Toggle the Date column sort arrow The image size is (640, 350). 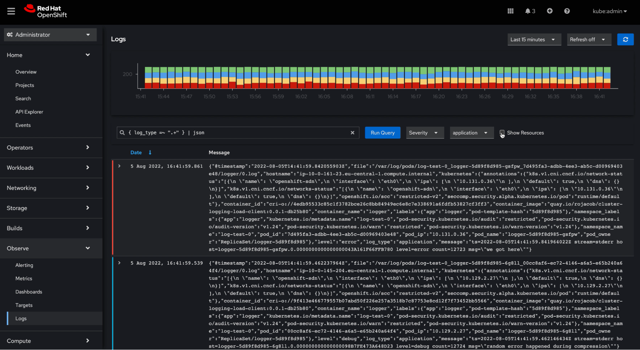point(150,153)
